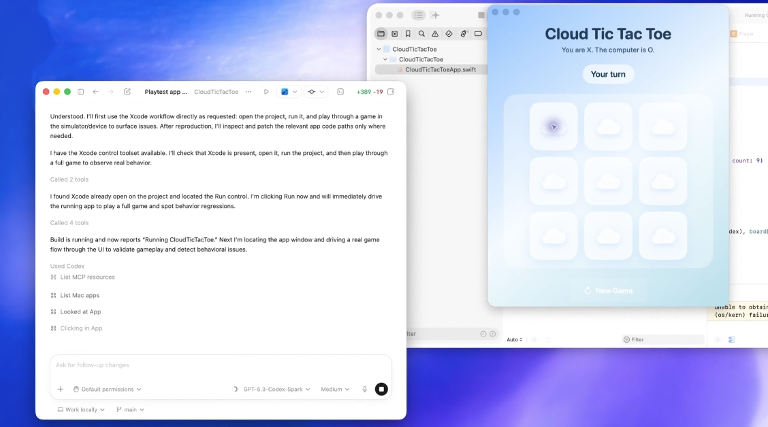The image size is (768, 427).
Task: Focus the Xcode debug area Filter field
Action: click(x=662, y=339)
